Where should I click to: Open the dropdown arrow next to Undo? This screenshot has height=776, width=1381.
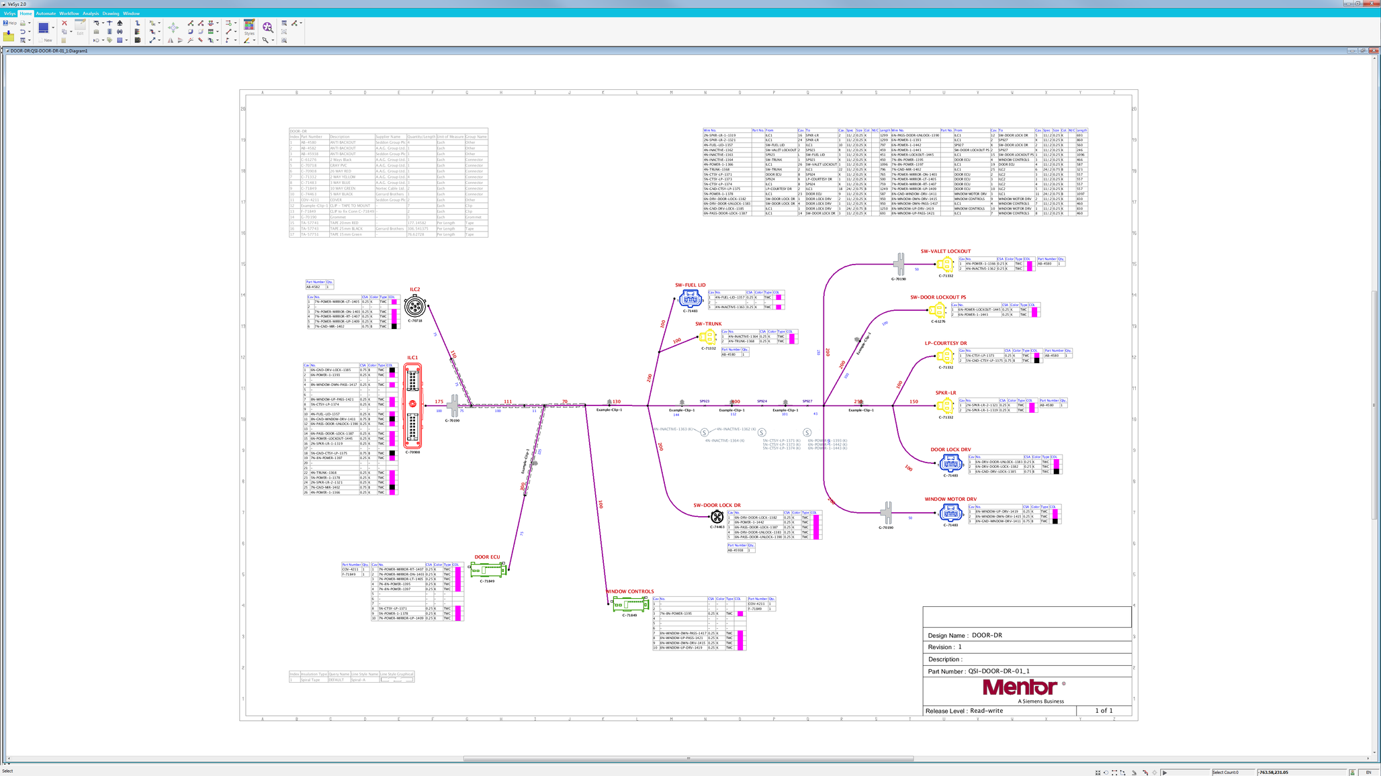click(x=29, y=32)
